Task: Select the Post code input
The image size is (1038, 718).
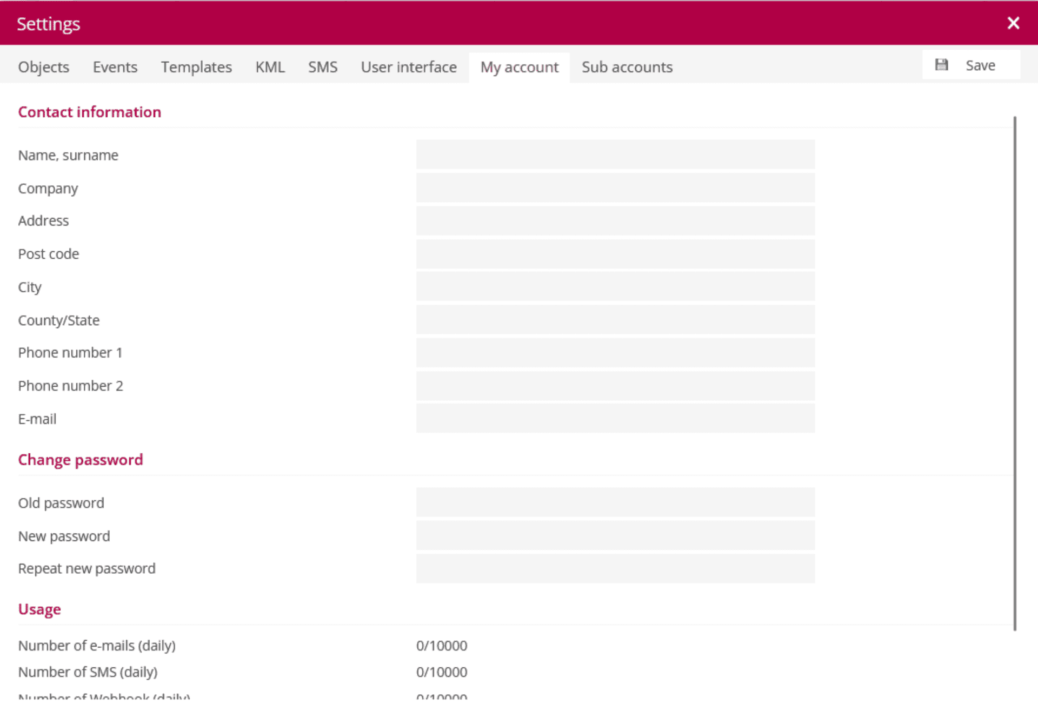Action: click(615, 254)
